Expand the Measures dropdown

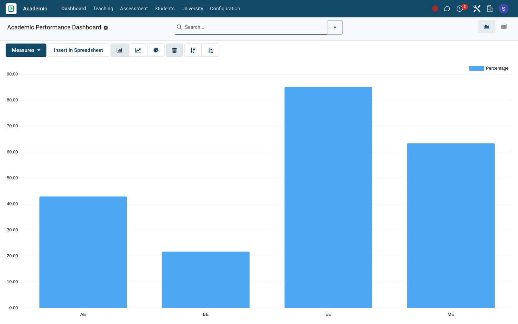26,50
